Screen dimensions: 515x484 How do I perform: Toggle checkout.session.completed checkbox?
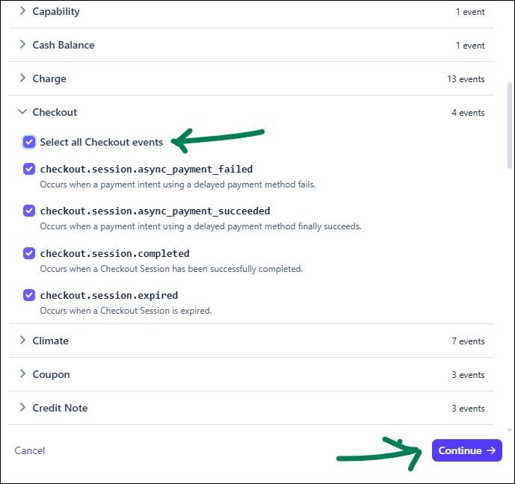pyautogui.click(x=29, y=252)
